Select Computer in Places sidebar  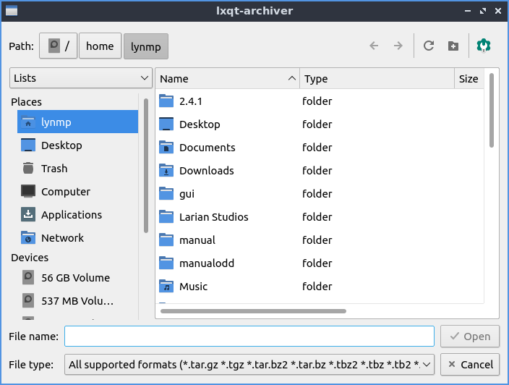click(x=65, y=192)
